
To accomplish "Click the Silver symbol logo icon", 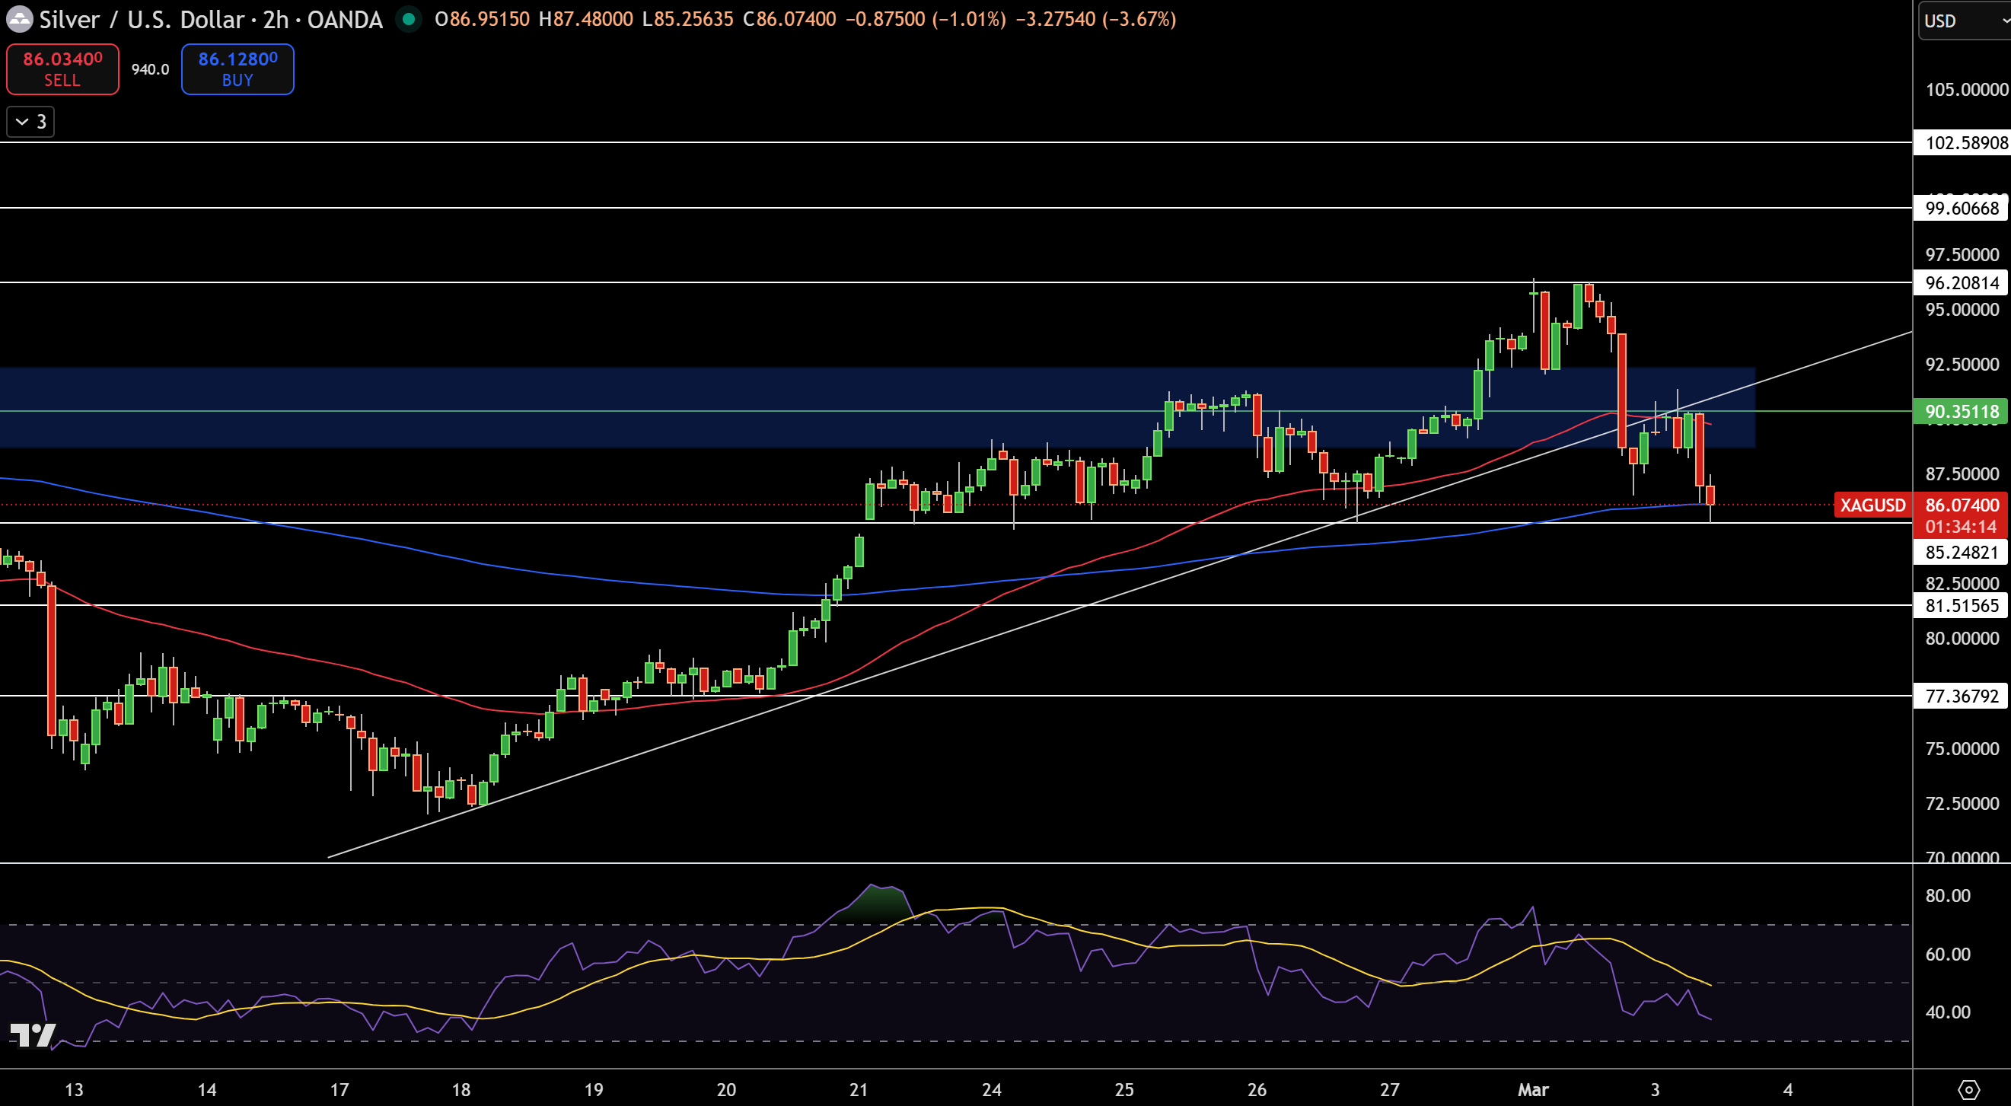I will pos(19,19).
